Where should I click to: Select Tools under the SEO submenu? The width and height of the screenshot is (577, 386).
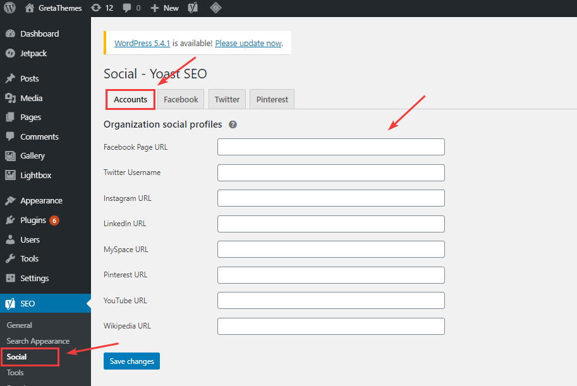pos(15,373)
